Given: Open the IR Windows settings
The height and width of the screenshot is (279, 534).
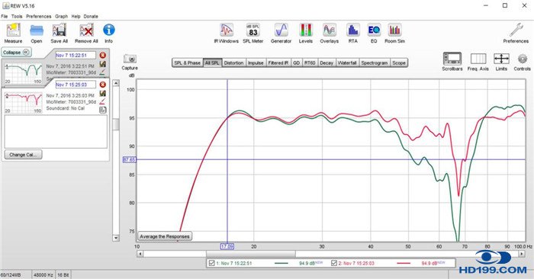Looking at the screenshot, I should pyautogui.click(x=226, y=33).
